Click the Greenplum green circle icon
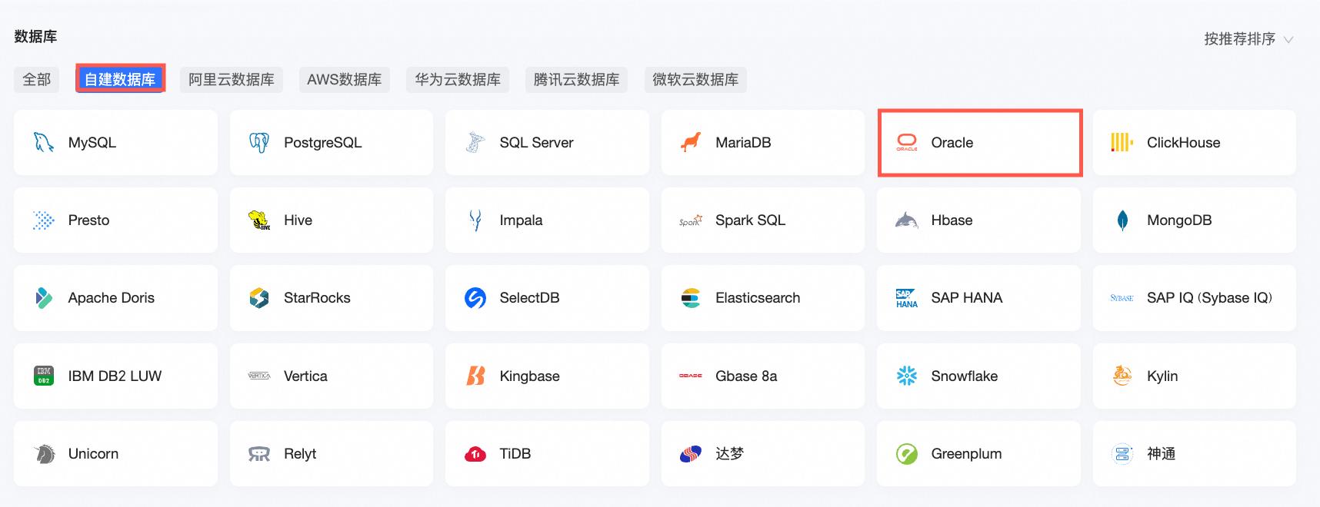 pyautogui.click(x=907, y=454)
